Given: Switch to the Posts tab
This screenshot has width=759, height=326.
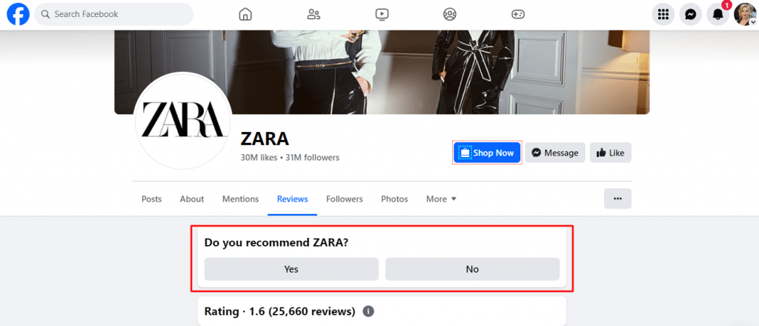Looking at the screenshot, I should (x=151, y=199).
